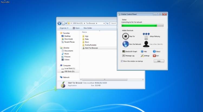
Task: Open the Music library
Action: [x=65, y=54]
